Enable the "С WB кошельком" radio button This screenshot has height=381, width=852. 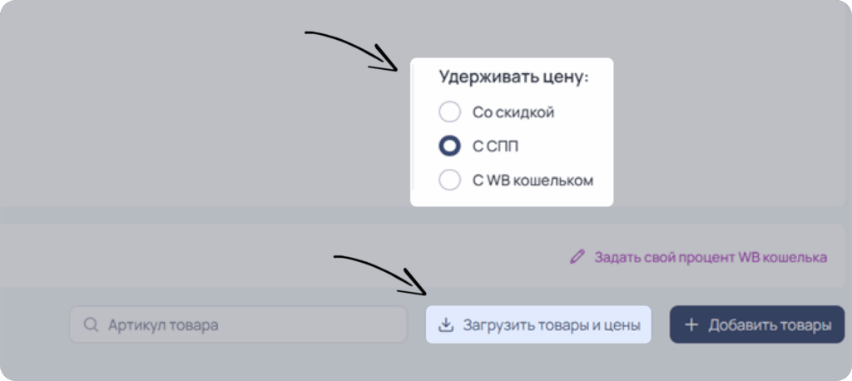click(x=449, y=181)
